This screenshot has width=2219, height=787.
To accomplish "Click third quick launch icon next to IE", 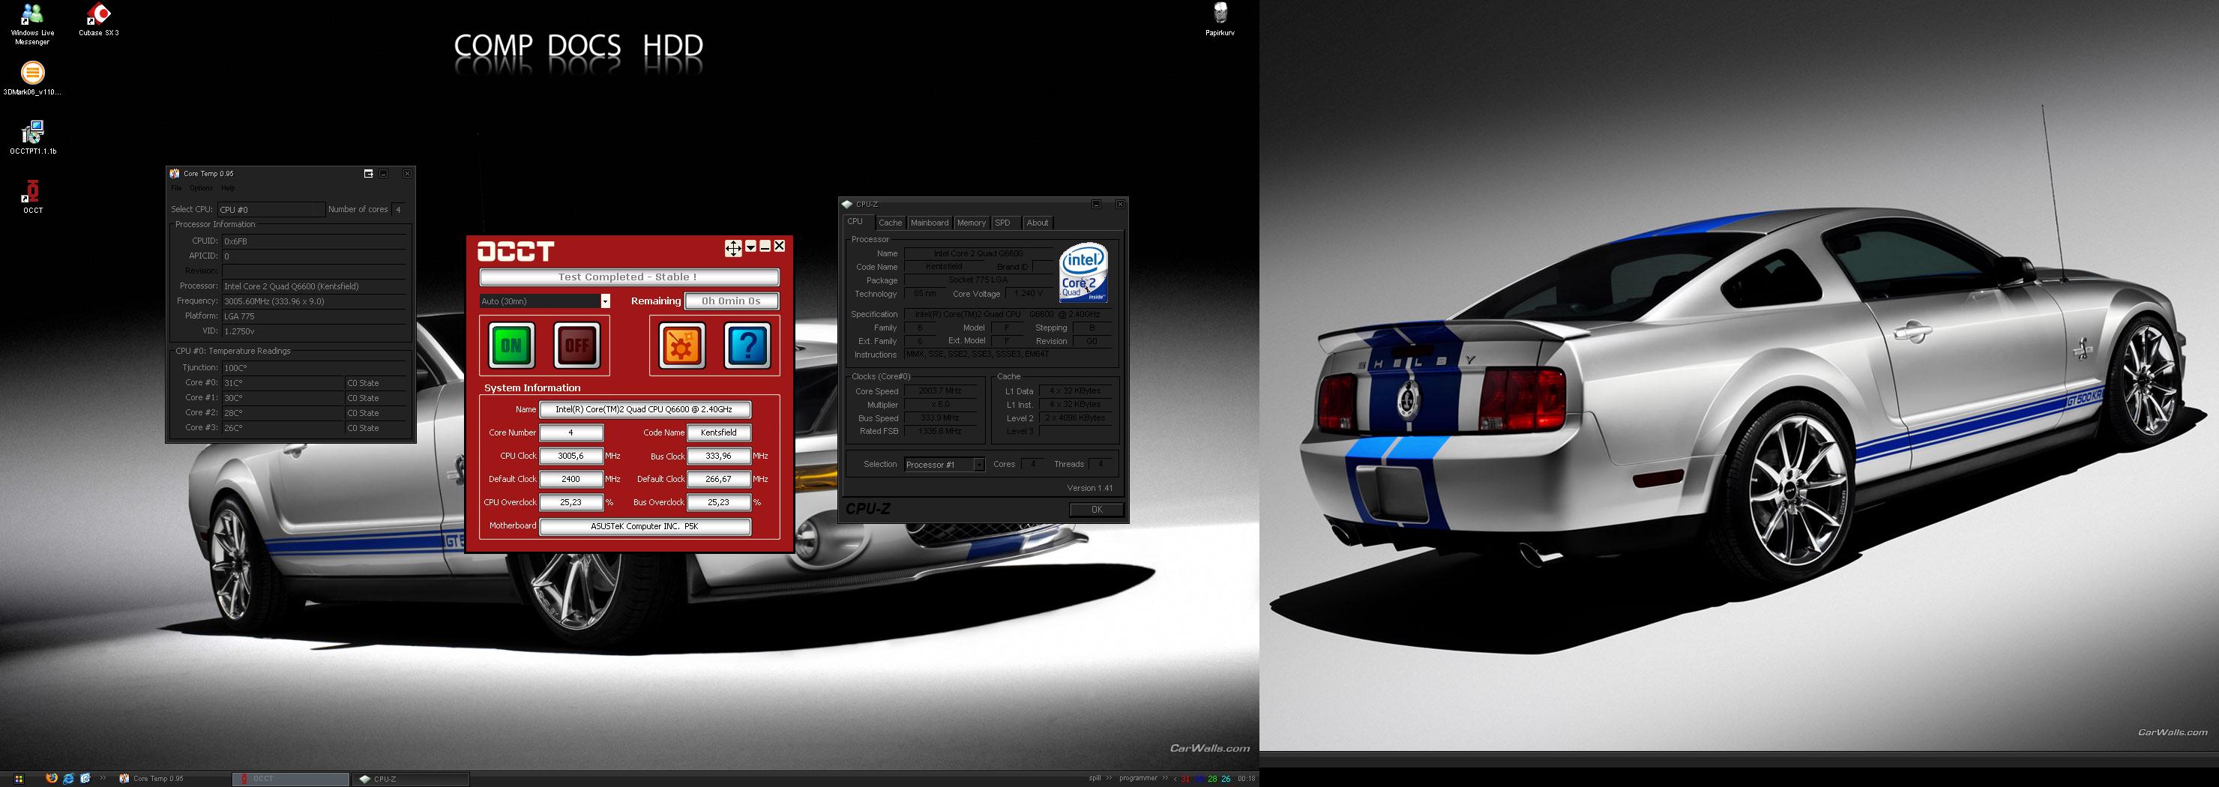I will coord(85,779).
